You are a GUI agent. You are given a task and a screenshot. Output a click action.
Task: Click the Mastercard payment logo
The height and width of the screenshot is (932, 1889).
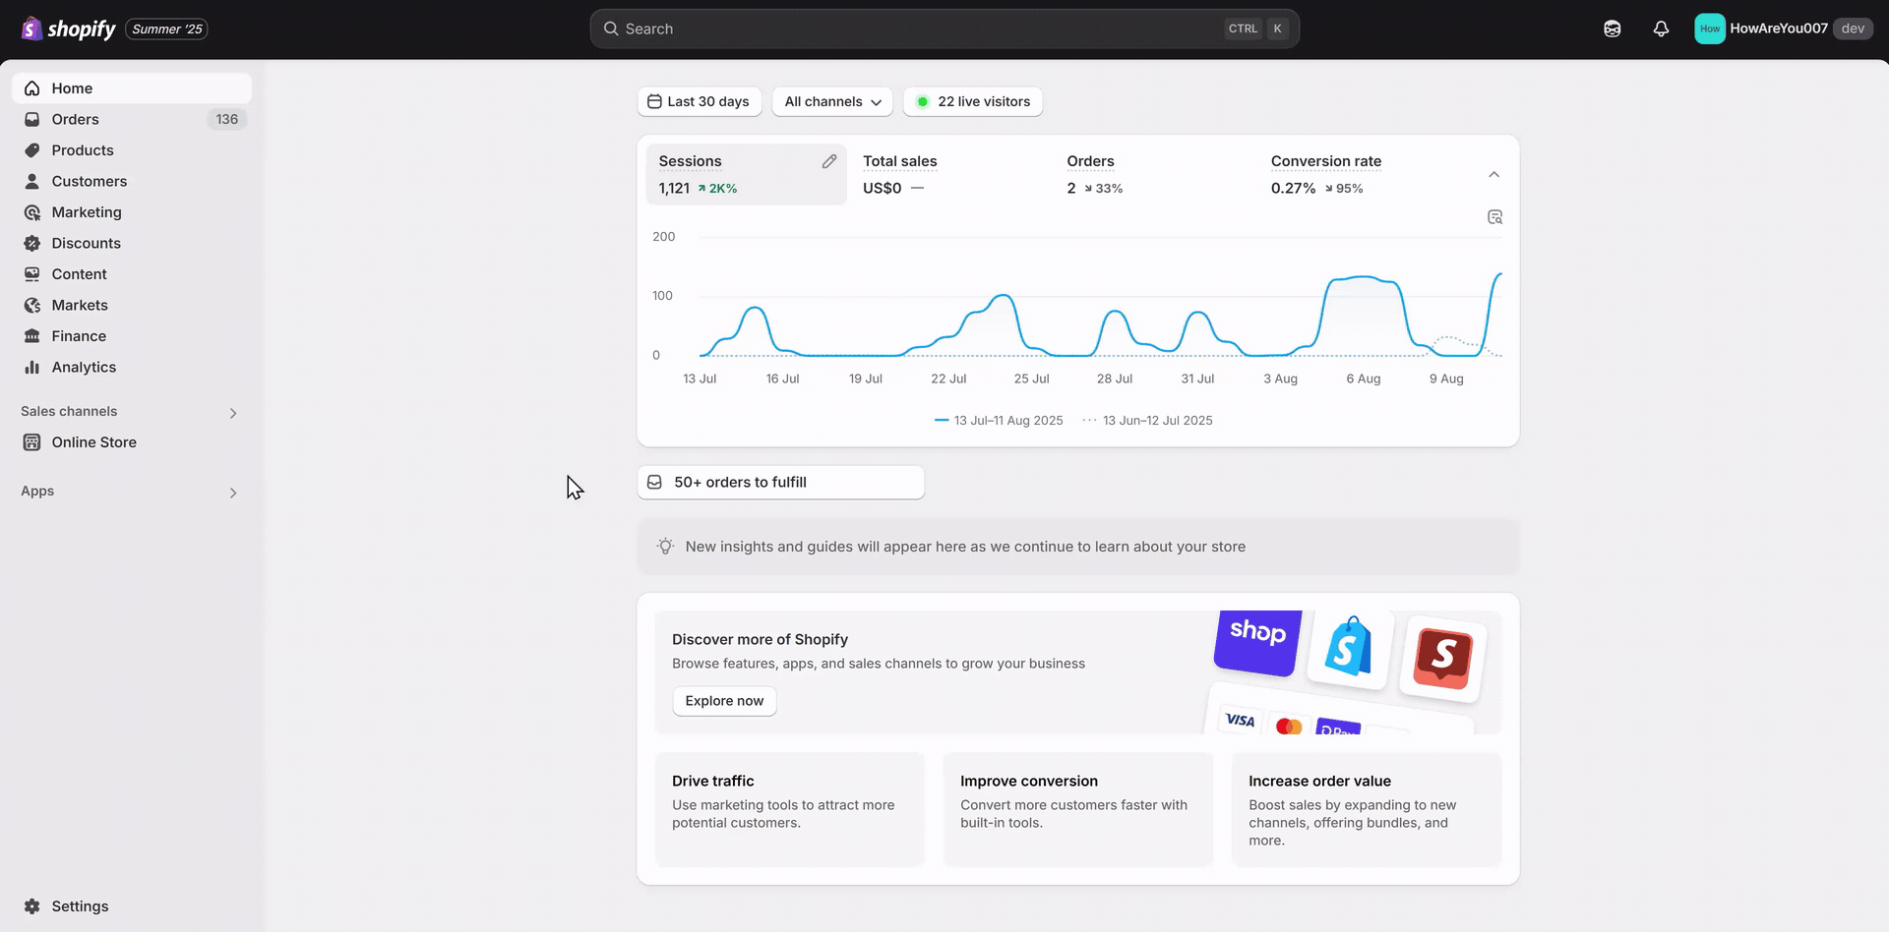pyautogui.click(x=1289, y=726)
